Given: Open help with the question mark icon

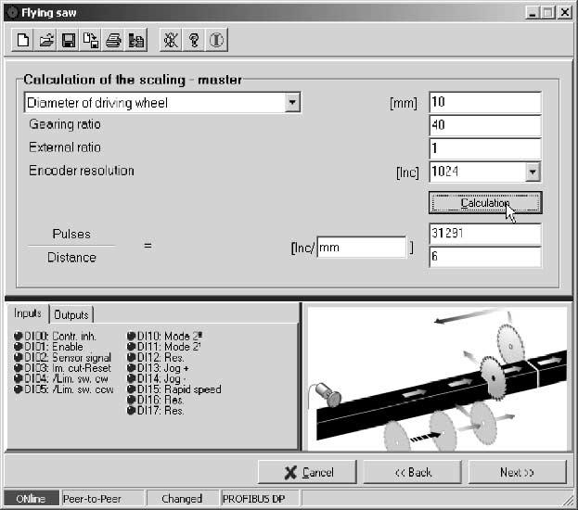Looking at the screenshot, I should point(194,40).
